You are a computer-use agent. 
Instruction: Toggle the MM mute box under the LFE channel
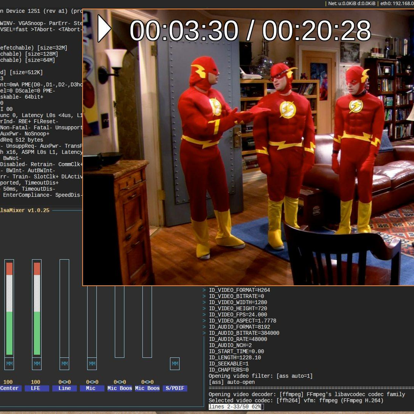[37, 364]
